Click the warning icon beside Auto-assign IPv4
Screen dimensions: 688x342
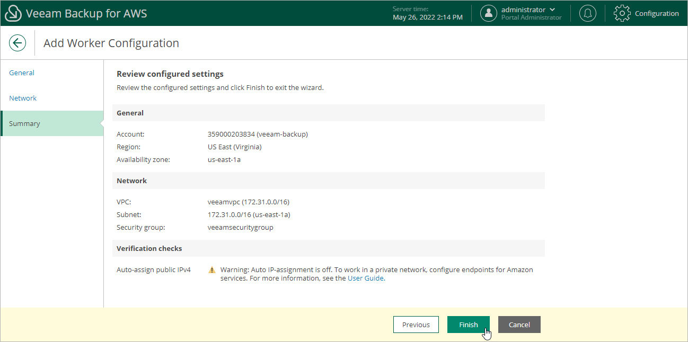pos(212,269)
